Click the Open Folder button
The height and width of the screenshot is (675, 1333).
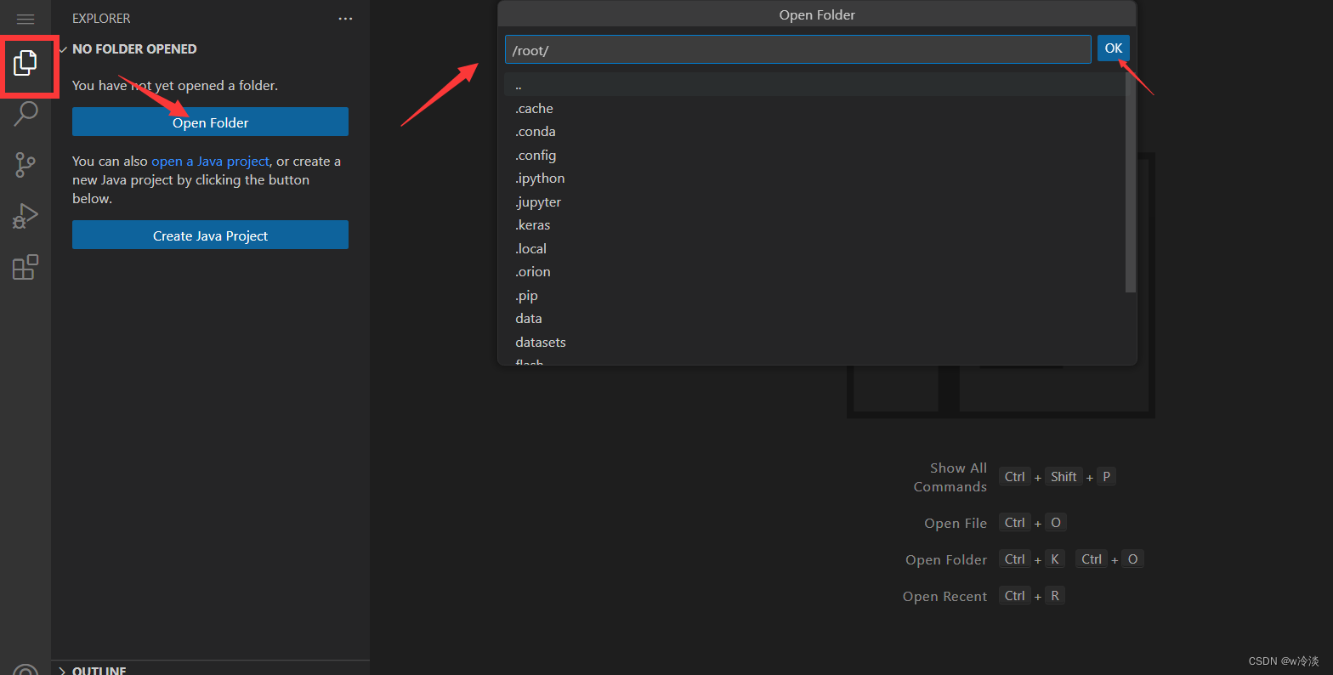(210, 122)
